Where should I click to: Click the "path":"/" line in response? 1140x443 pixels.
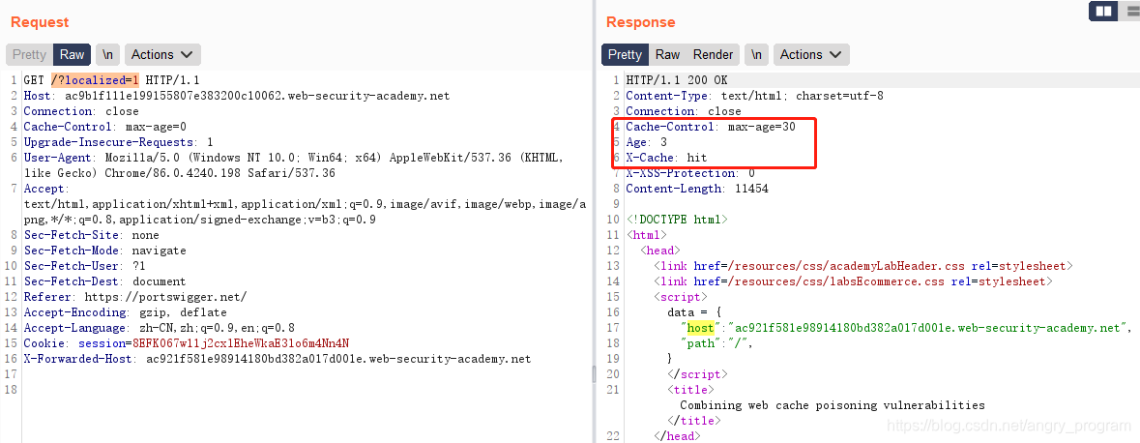(716, 343)
